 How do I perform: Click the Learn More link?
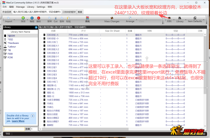point(18,121)
